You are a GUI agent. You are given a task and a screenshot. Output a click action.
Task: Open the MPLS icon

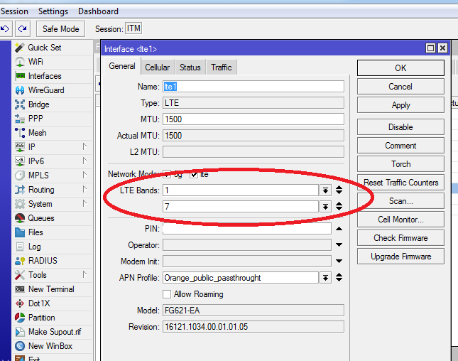(x=20, y=176)
